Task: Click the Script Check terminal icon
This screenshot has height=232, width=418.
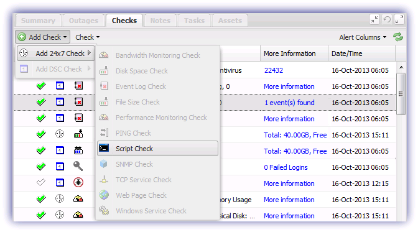Action: (104, 148)
